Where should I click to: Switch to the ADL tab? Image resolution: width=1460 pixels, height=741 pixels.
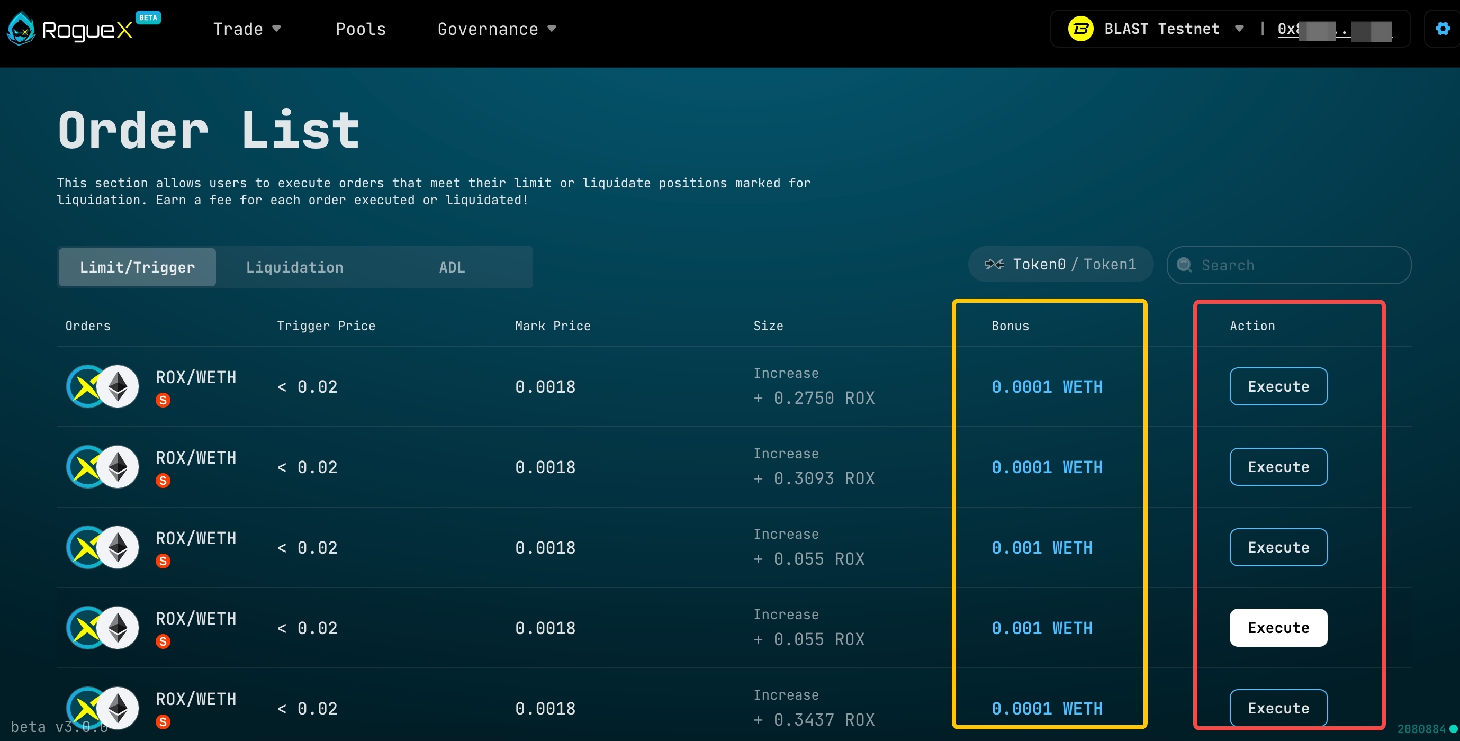(x=452, y=267)
